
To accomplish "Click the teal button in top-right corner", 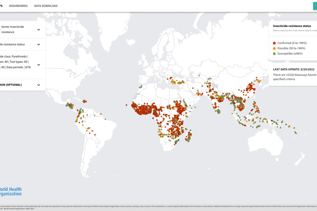I will (315, 6).
